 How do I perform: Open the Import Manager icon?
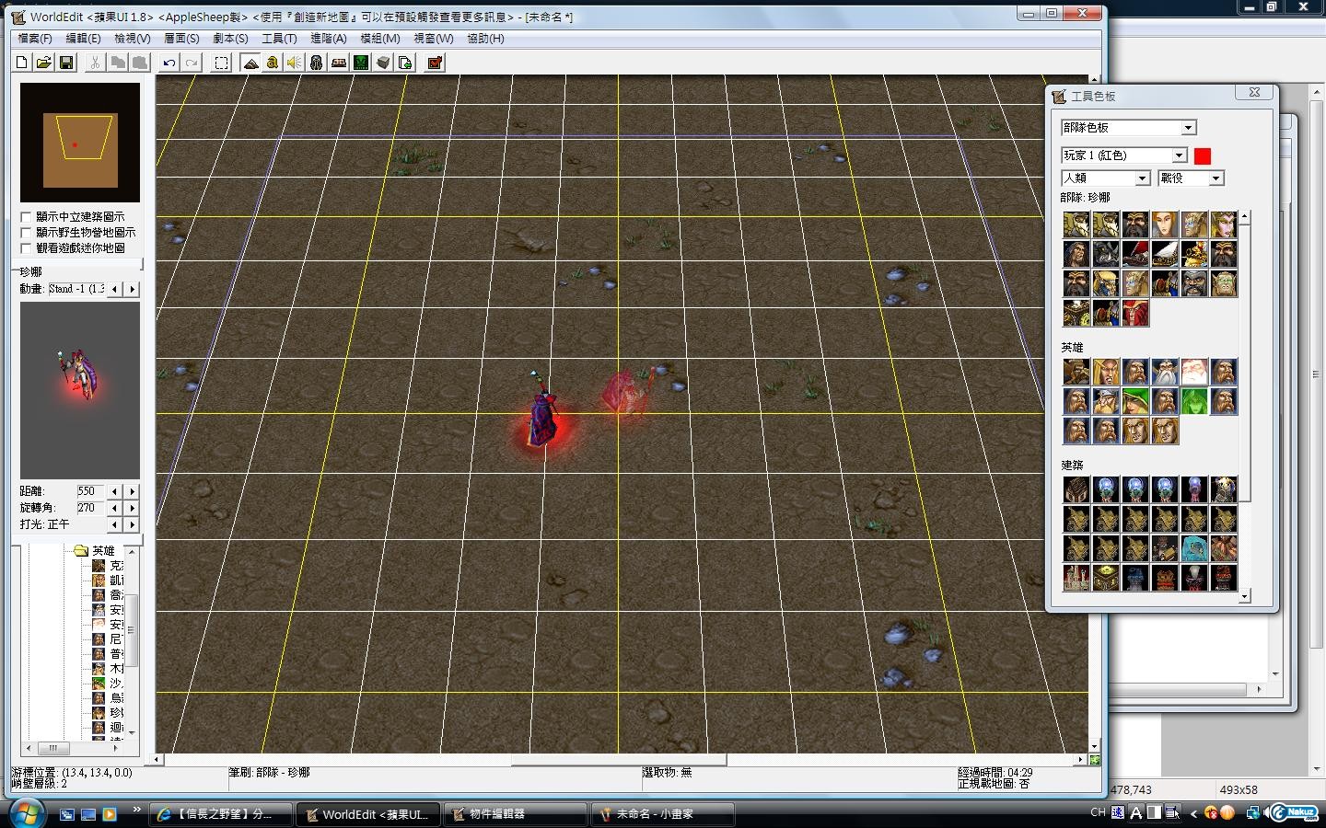[405, 63]
